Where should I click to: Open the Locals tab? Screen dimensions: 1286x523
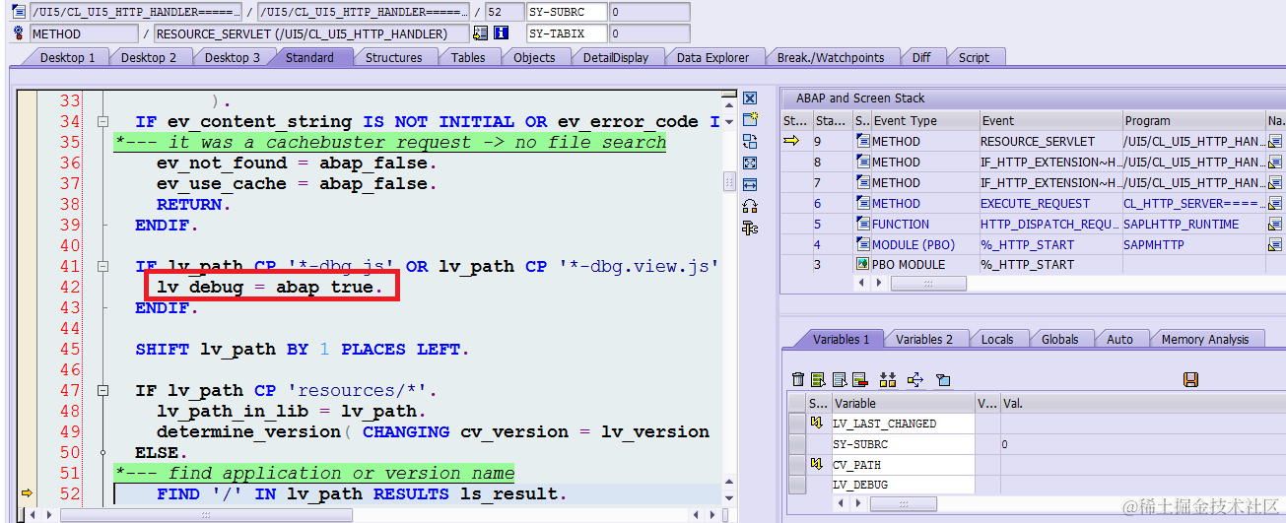(997, 339)
